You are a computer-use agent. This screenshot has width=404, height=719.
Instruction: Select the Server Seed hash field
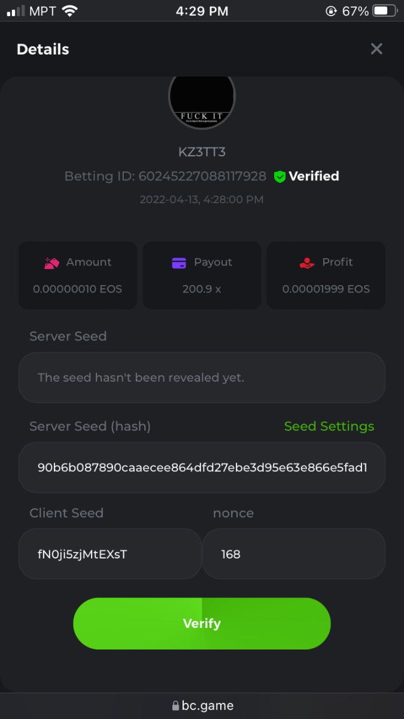pyautogui.click(x=202, y=467)
